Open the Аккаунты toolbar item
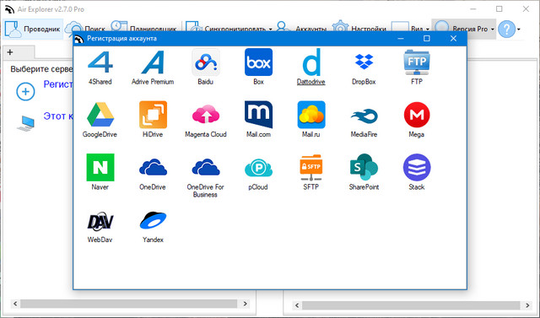540x318 pixels. [302, 27]
